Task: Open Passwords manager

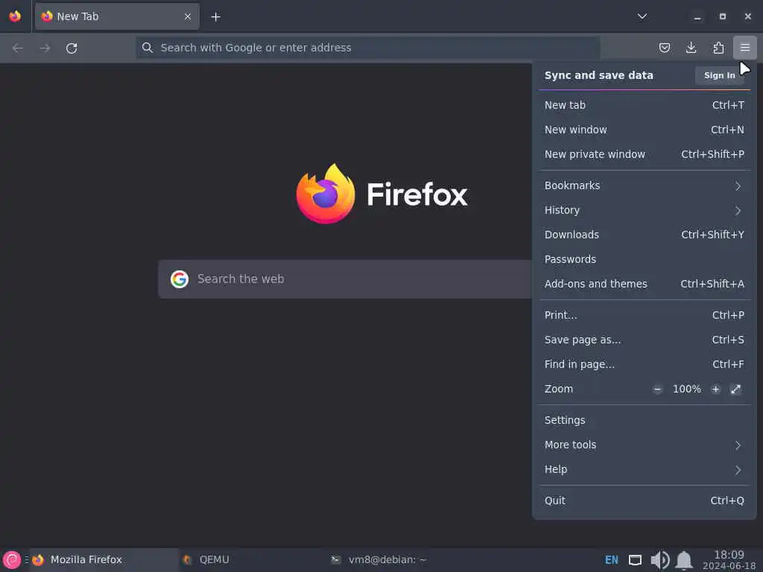Action: 645,259
